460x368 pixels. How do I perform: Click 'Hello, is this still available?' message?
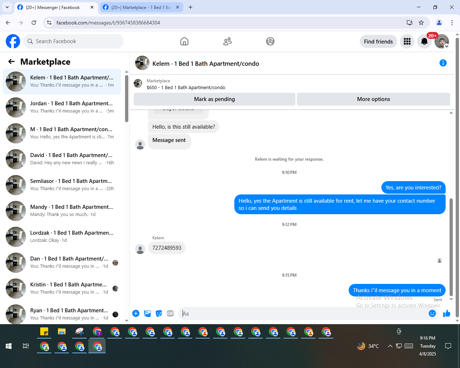184,127
